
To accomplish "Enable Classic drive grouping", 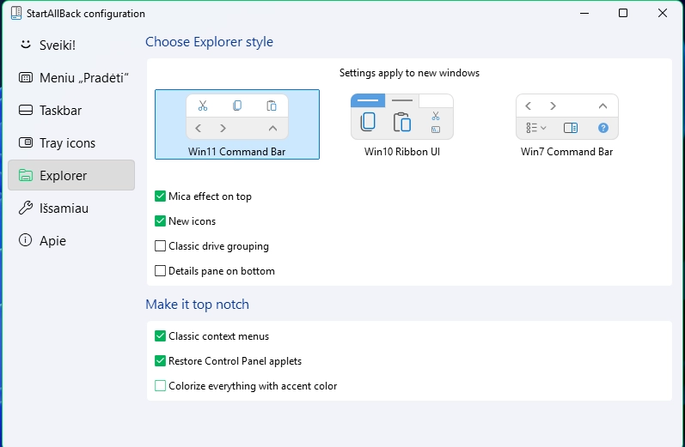I will [x=161, y=246].
